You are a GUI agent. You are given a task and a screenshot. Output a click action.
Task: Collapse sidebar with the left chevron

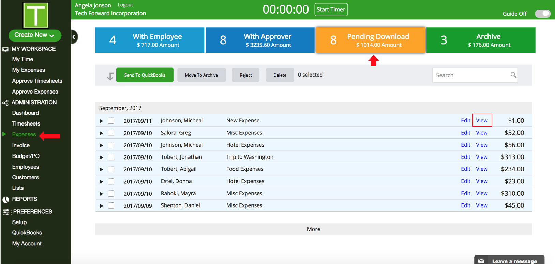(x=74, y=37)
